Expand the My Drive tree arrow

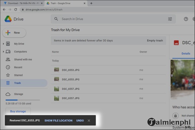pyautogui.click(x=4, y=44)
